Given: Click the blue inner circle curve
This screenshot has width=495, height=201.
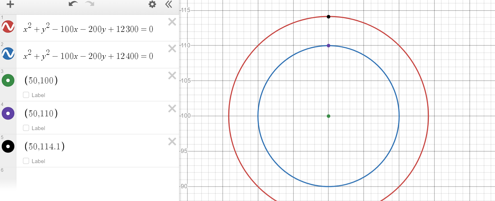Looking at the screenshot, I should click(x=258, y=116).
